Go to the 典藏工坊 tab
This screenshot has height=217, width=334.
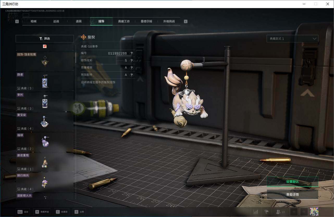point(124,21)
